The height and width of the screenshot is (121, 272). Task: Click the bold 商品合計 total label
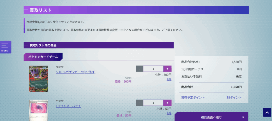pos(187,87)
